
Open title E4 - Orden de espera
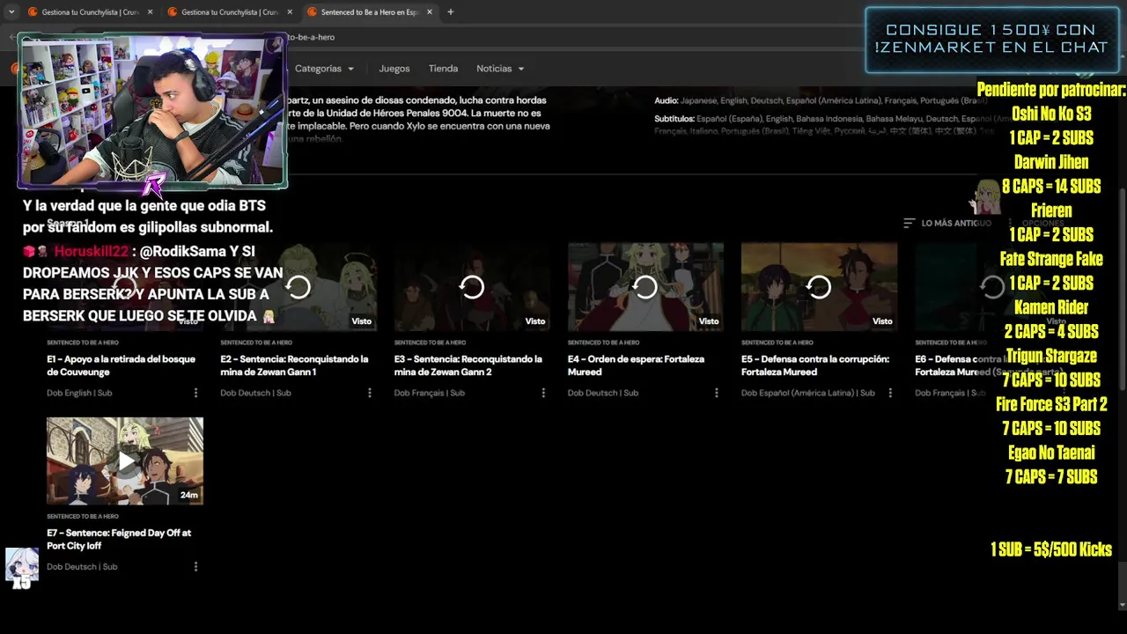636,365
